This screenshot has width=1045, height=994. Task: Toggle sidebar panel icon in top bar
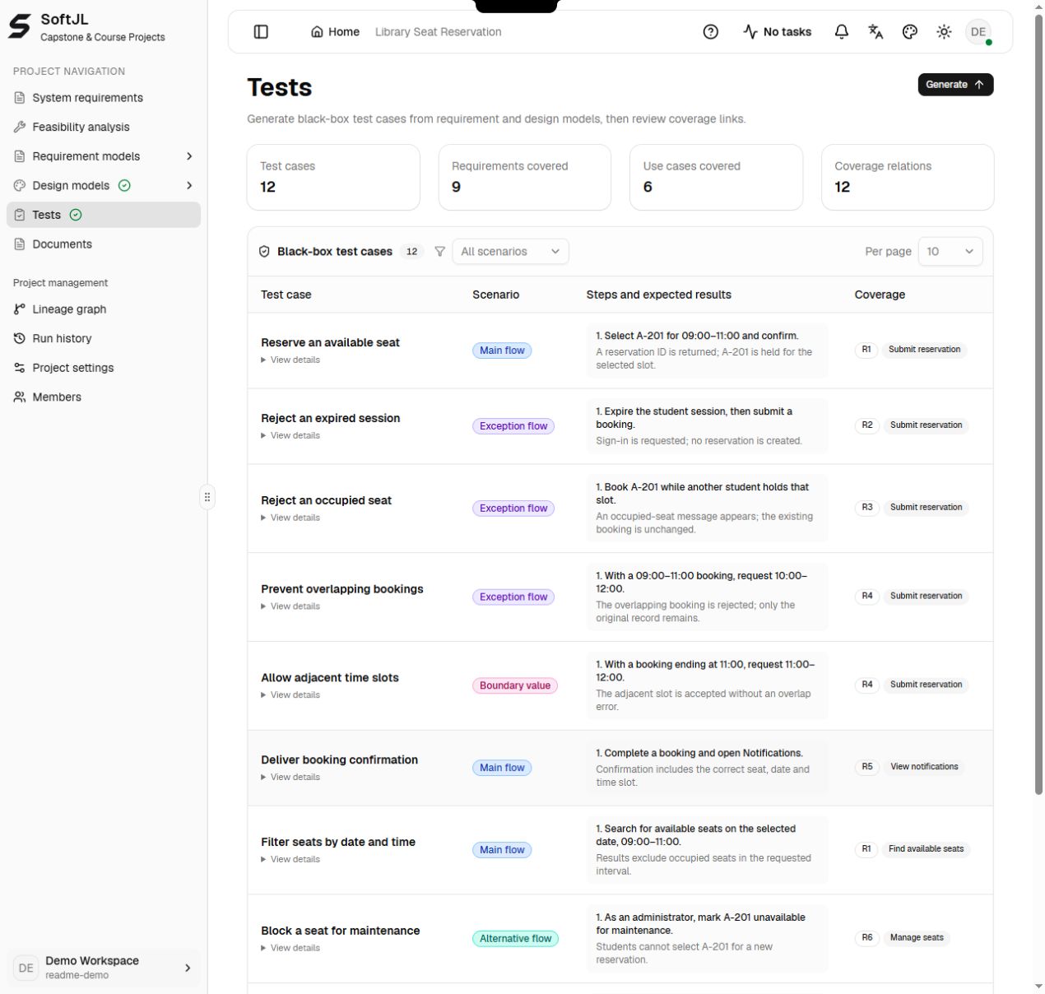261,32
